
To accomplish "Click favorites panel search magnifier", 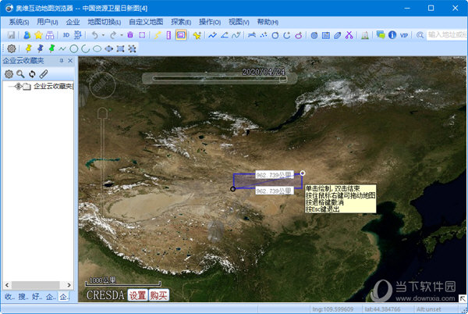I will [20, 73].
